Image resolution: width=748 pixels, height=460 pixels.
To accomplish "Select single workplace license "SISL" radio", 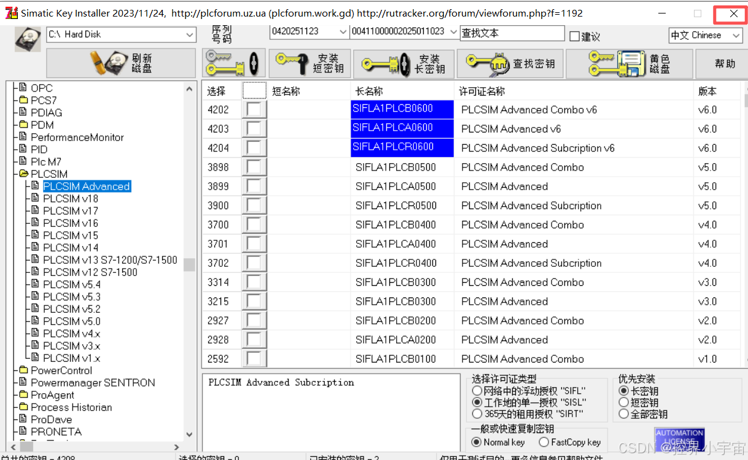I will coord(477,402).
